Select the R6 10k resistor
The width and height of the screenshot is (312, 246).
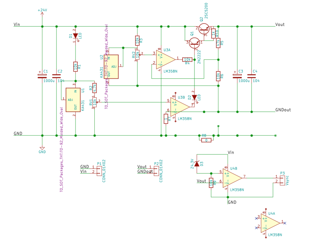tap(218, 76)
